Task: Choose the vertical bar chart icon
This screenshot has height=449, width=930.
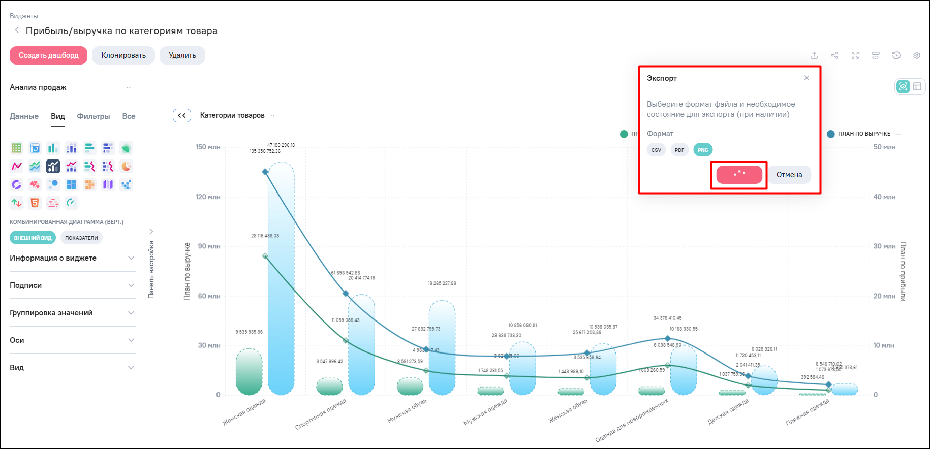Action: [x=53, y=148]
